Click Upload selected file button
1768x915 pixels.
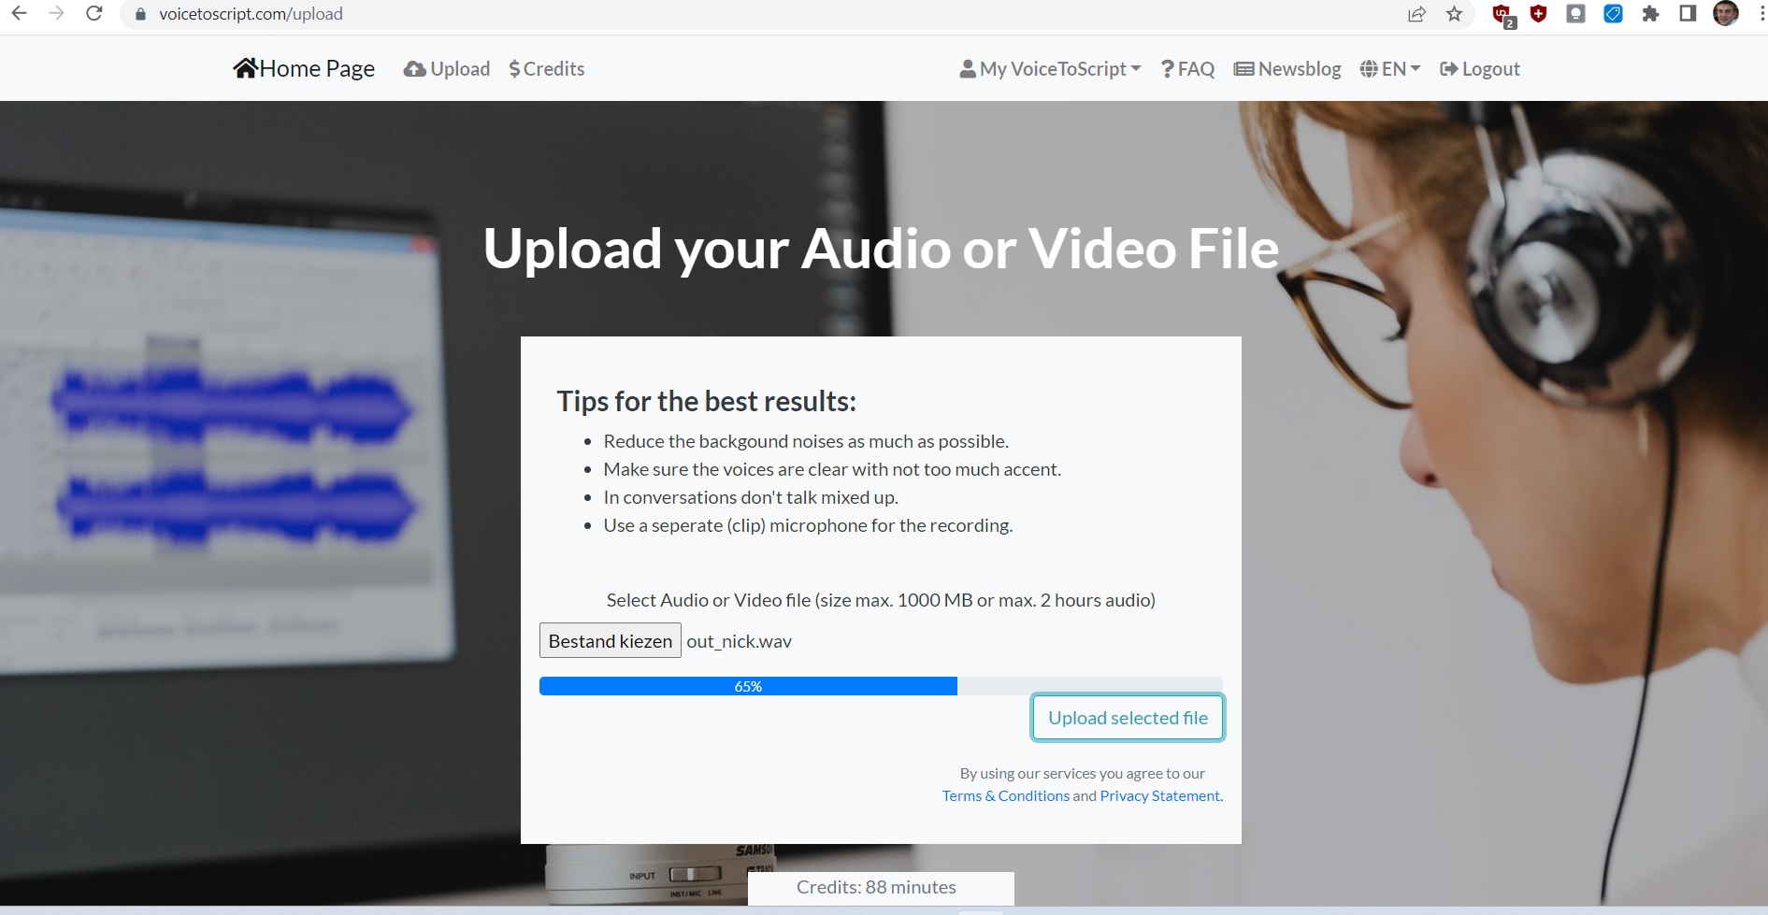tap(1128, 718)
